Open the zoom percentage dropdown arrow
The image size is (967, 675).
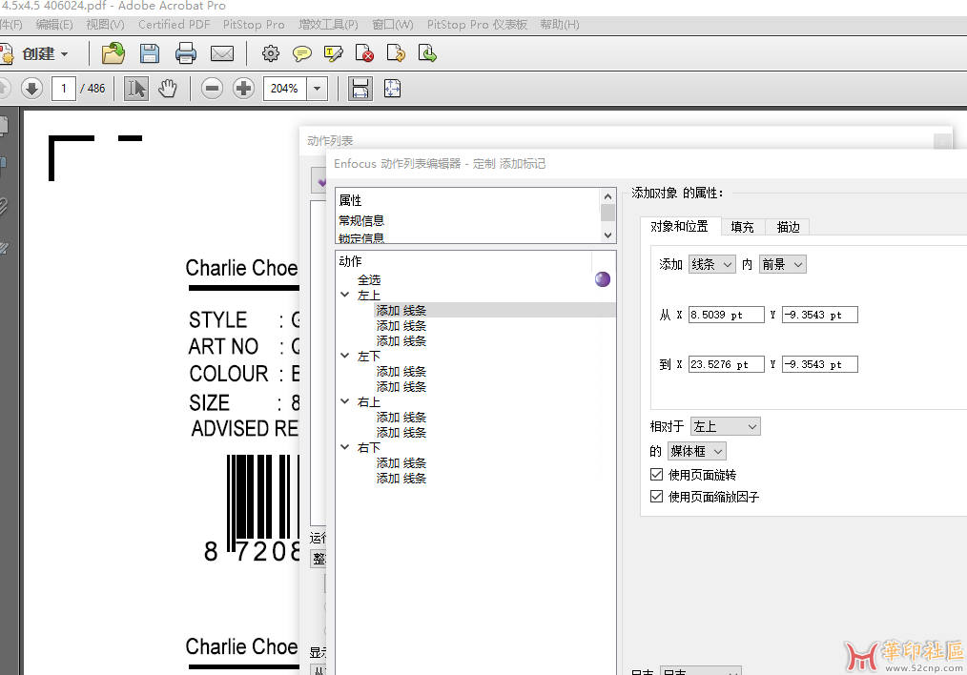[317, 88]
